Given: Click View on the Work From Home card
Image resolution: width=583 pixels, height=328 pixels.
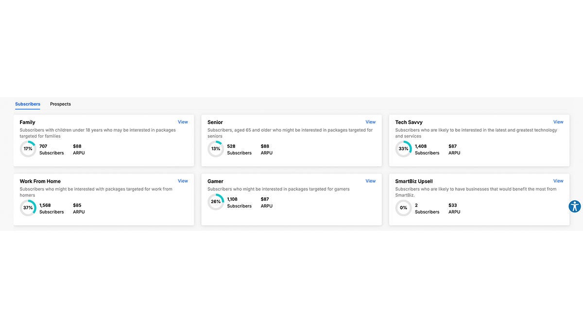Looking at the screenshot, I should 183,181.
